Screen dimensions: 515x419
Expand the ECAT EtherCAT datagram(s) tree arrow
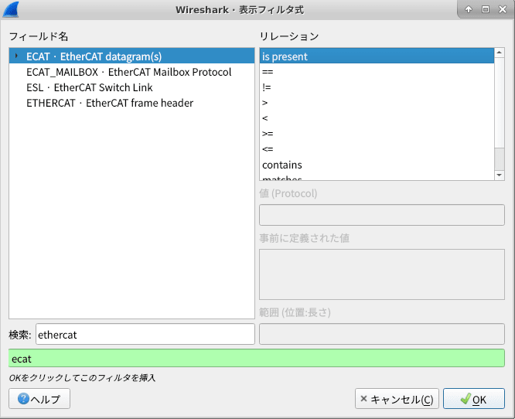coord(16,56)
